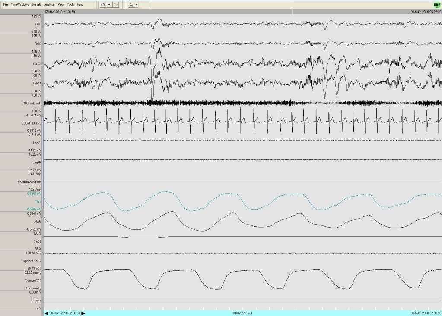Viewport: 442px width, 316px height.
Task: Click the redo arrow toolbar icon
Action: 116,4
